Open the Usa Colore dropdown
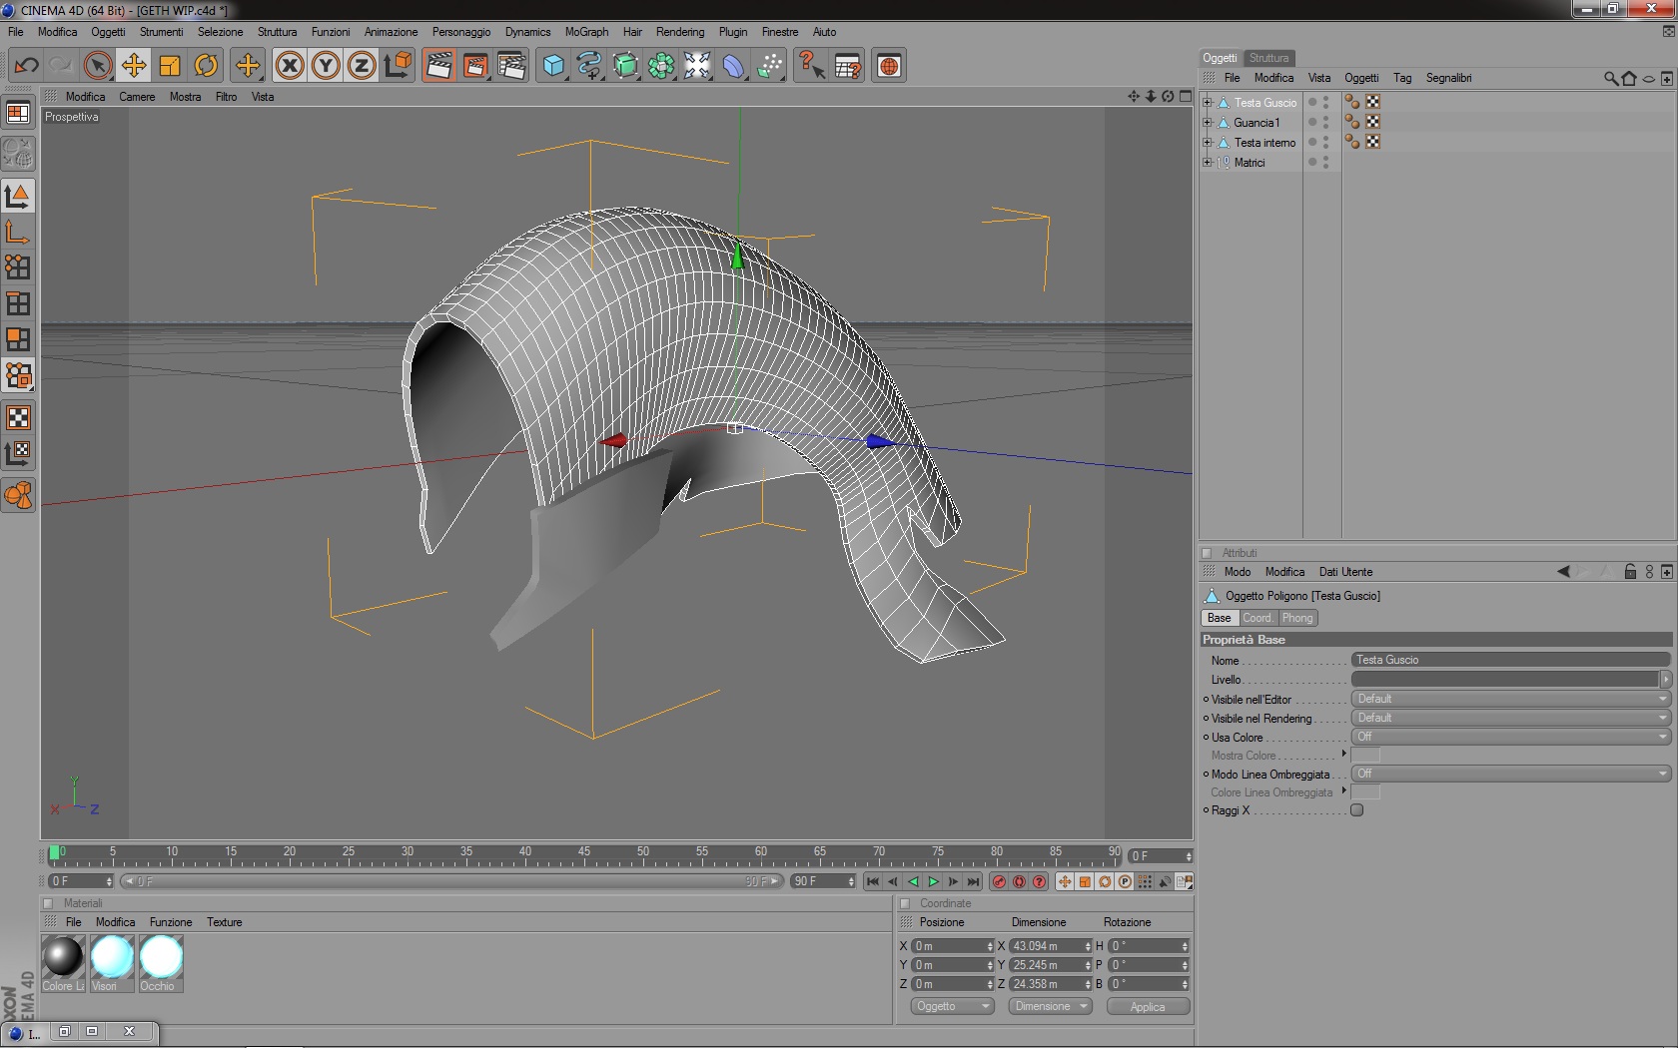This screenshot has height=1048, width=1678. (x=1510, y=737)
